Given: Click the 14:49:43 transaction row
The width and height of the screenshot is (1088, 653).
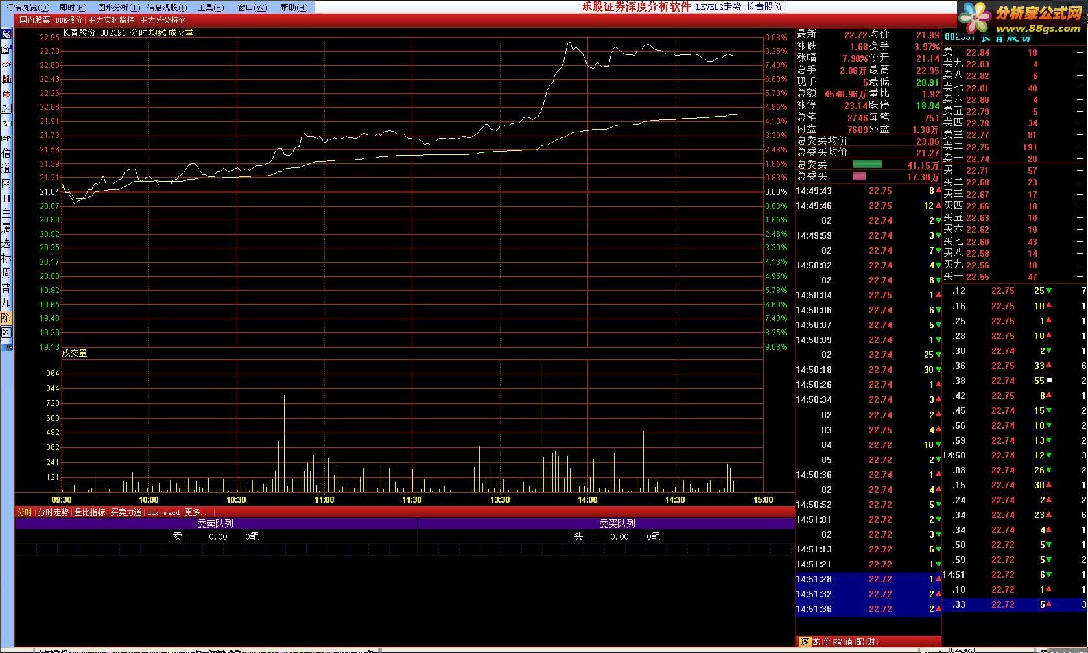Looking at the screenshot, I should pyautogui.click(x=868, y=191).
